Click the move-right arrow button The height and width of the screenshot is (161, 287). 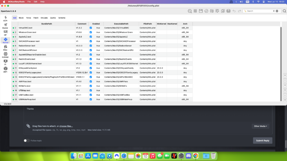[x=285, y=90]
